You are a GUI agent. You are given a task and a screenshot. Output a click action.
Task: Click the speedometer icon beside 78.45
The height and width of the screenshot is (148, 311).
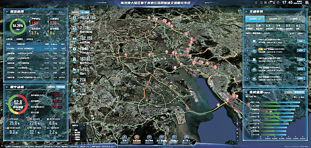click(x=74, y=49)
